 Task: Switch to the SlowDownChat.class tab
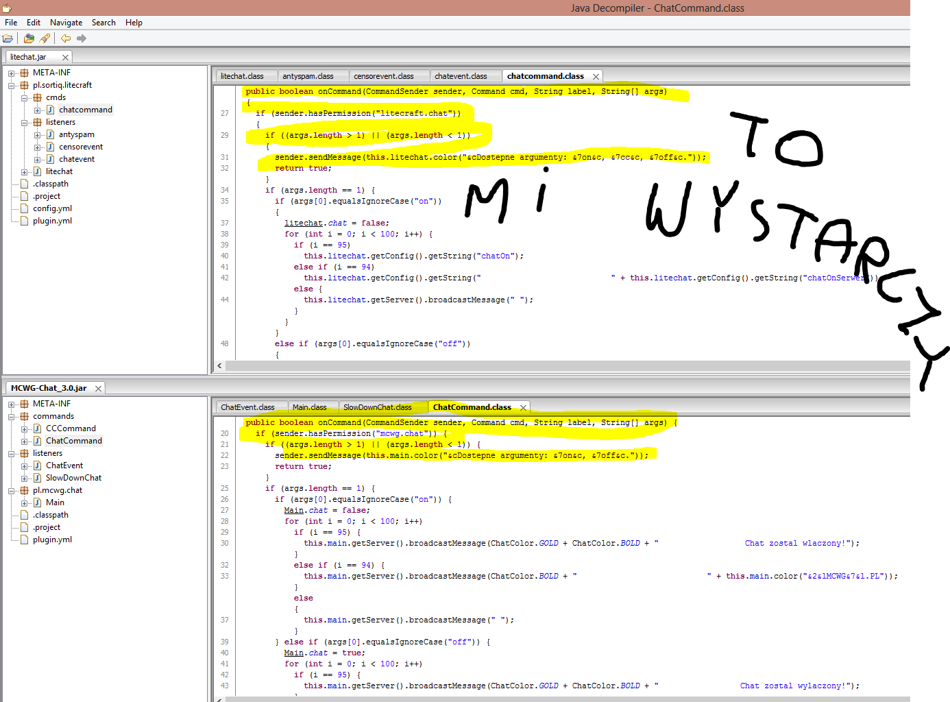378,407
